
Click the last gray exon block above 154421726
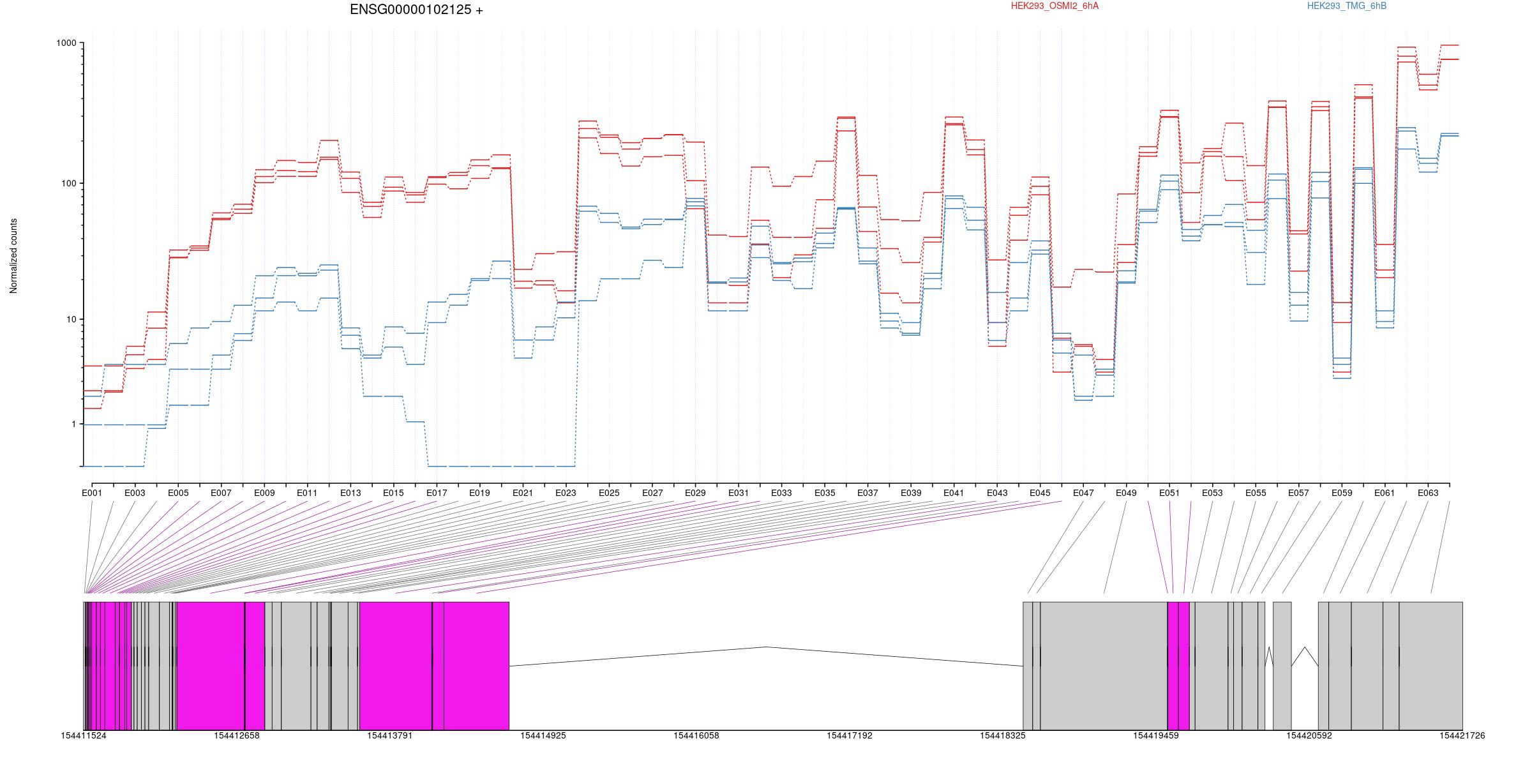[1431, 666]
